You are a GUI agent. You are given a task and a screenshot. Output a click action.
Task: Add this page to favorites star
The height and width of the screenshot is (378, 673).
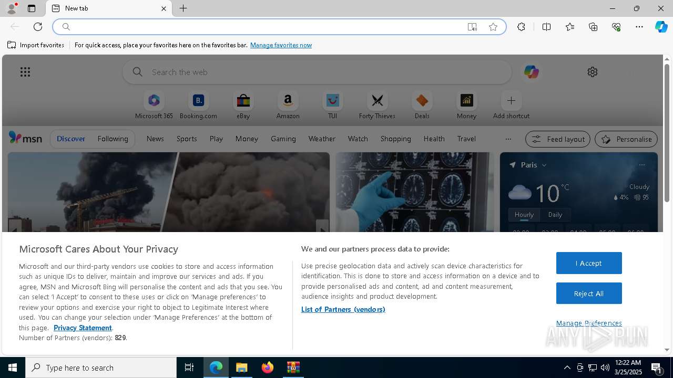click(x=493, y=27)
